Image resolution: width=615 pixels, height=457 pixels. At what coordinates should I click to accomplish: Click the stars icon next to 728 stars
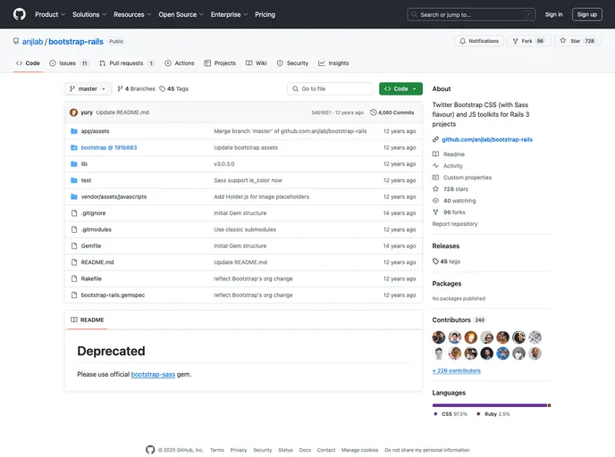coord(435,188)
